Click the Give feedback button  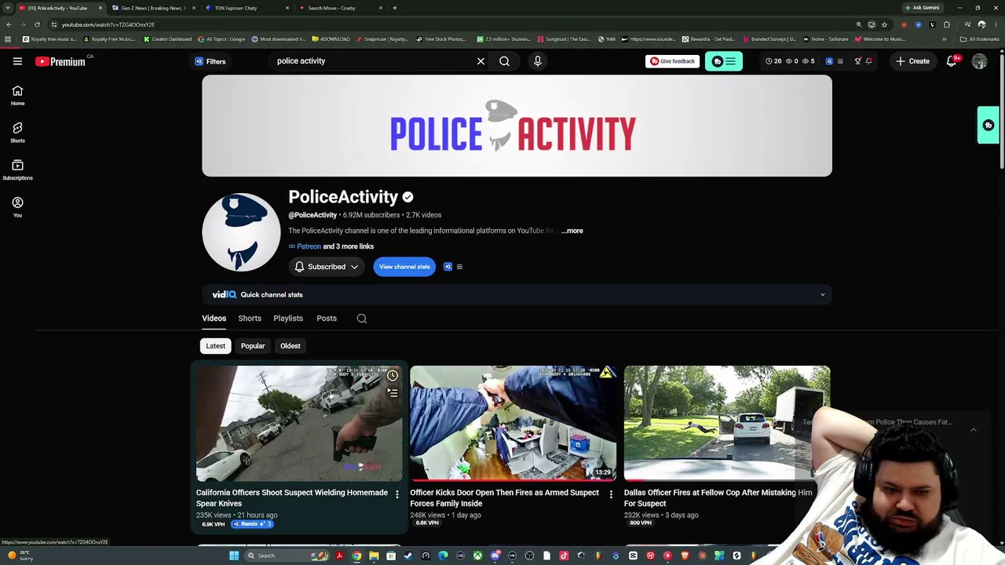[672, 61]
